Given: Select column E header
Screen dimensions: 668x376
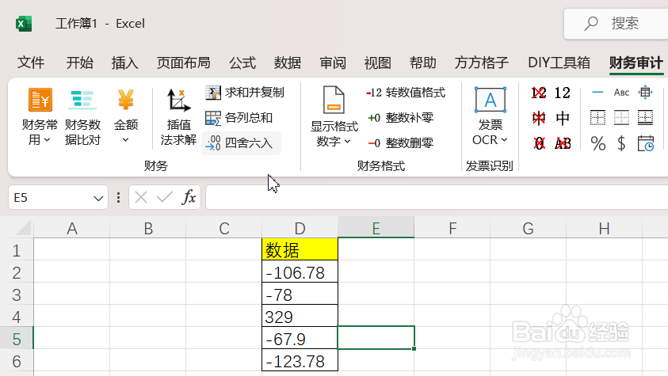Looking at the screenshot, I should tap(376, 229).
